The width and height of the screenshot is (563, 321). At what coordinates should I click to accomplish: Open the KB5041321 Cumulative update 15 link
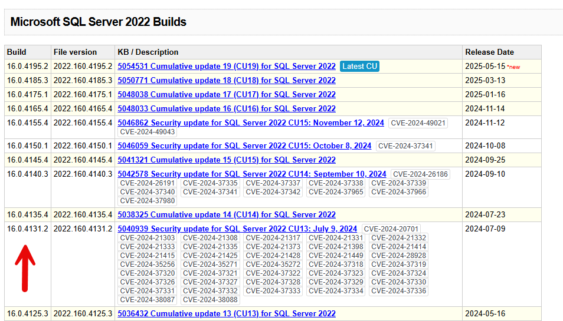(227, 160)
